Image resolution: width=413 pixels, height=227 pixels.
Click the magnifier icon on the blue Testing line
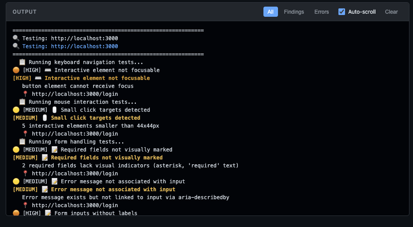click(x=16, y=46)
